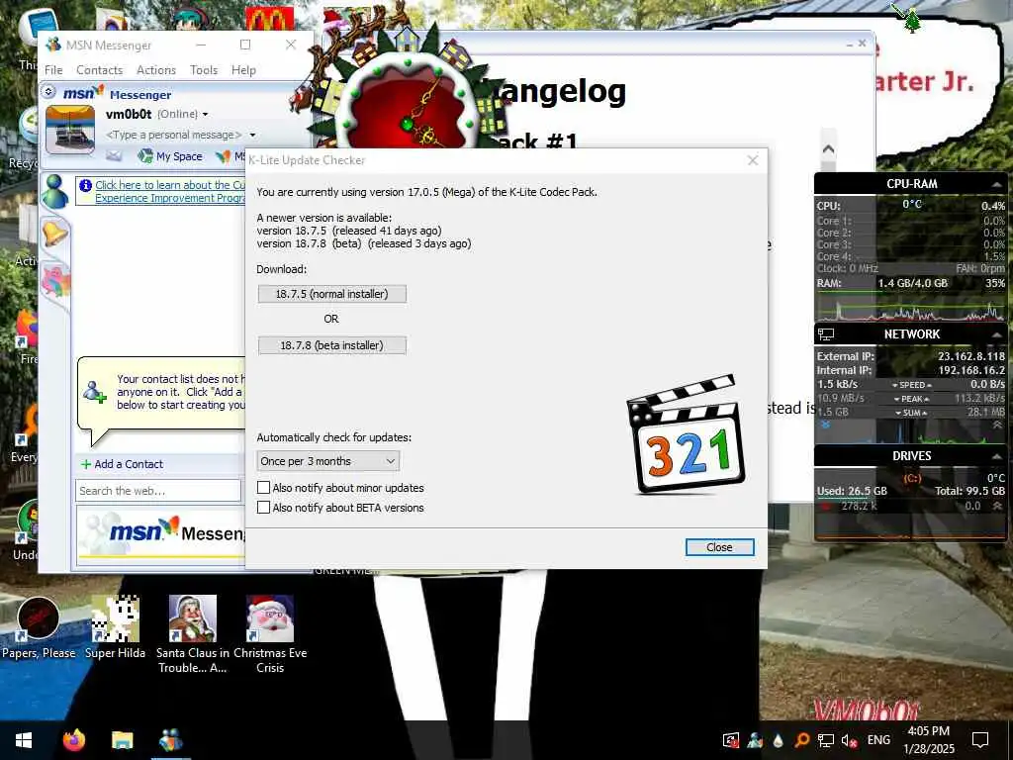Click the SPEED label in NETWORK gadget
1013x760 pixels.
[911, 385]
